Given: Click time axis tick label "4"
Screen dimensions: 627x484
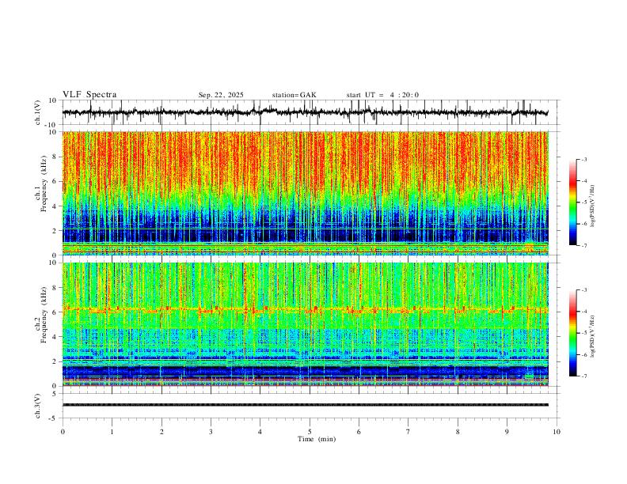Looking at the screenshot, I should coord(260,432).
